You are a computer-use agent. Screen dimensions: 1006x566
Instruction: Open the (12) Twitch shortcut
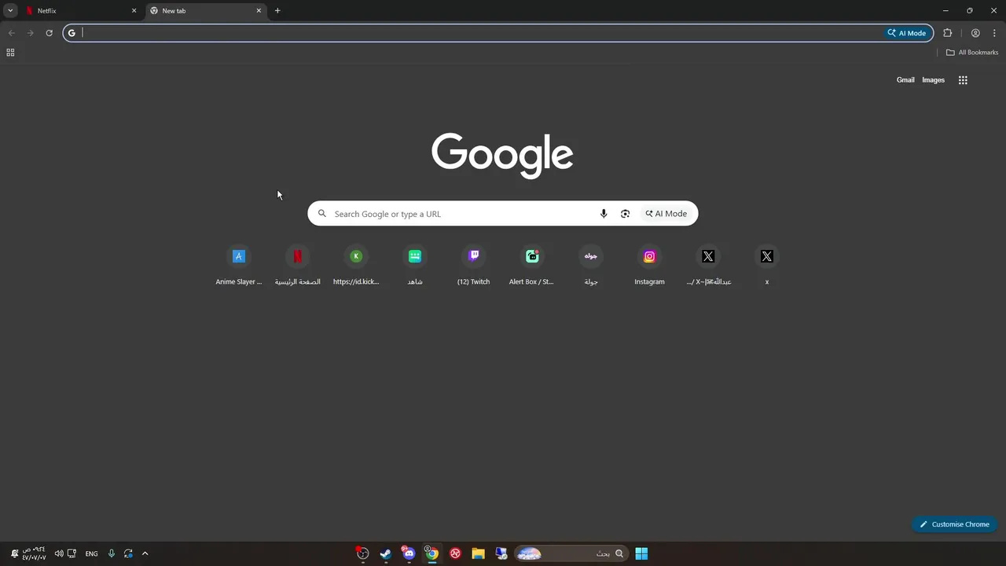click(x=473, y=266)
